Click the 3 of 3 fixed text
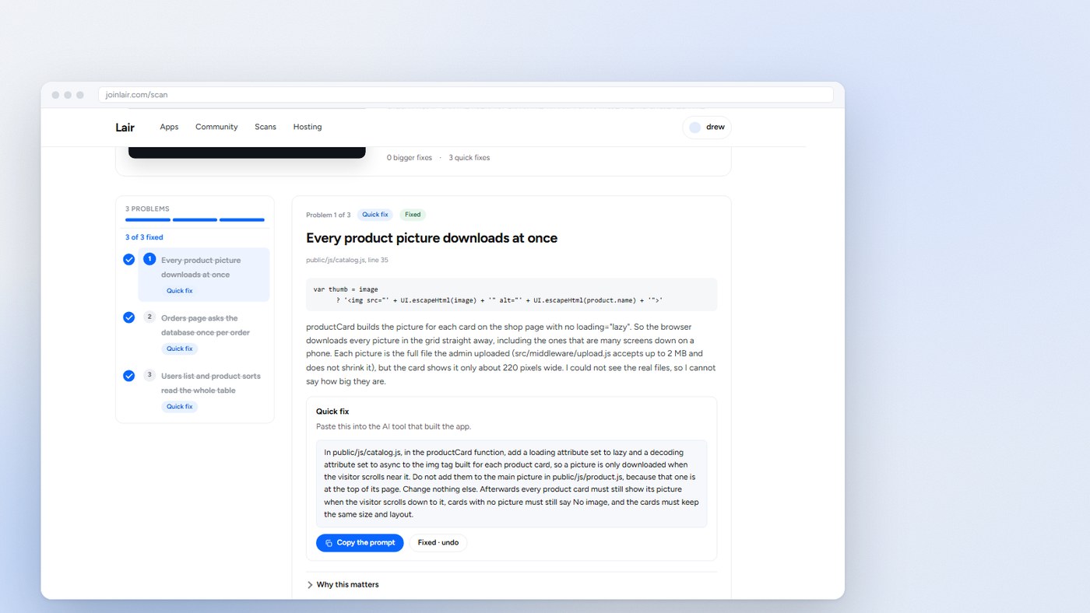Screen dimensions: 1090x613 click(144, 237)
